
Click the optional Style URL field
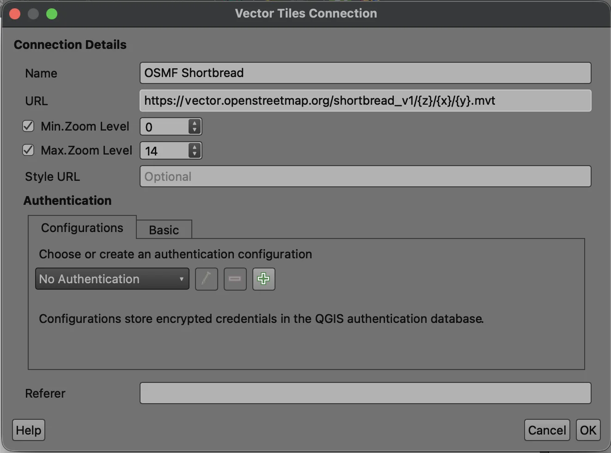point(365,176)
